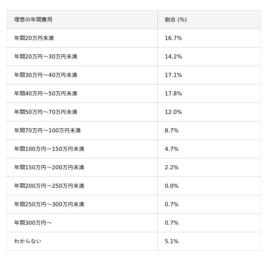Select the 年間200万円〜250万円未満 row label
274x261 pixels.
[49, 186]
